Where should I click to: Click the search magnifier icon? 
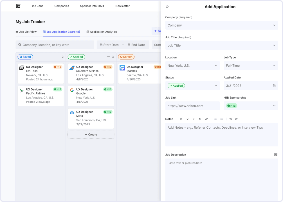coord(20,45)
